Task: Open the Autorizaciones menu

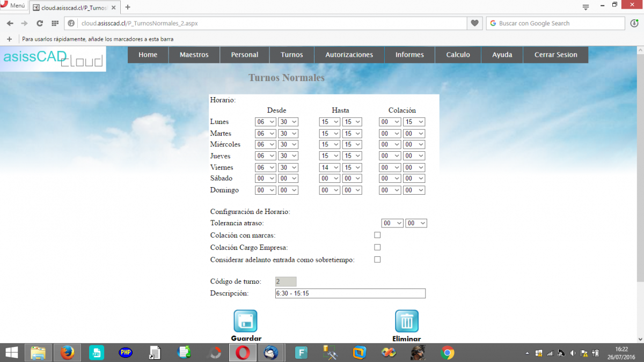Action: point(349,55)
